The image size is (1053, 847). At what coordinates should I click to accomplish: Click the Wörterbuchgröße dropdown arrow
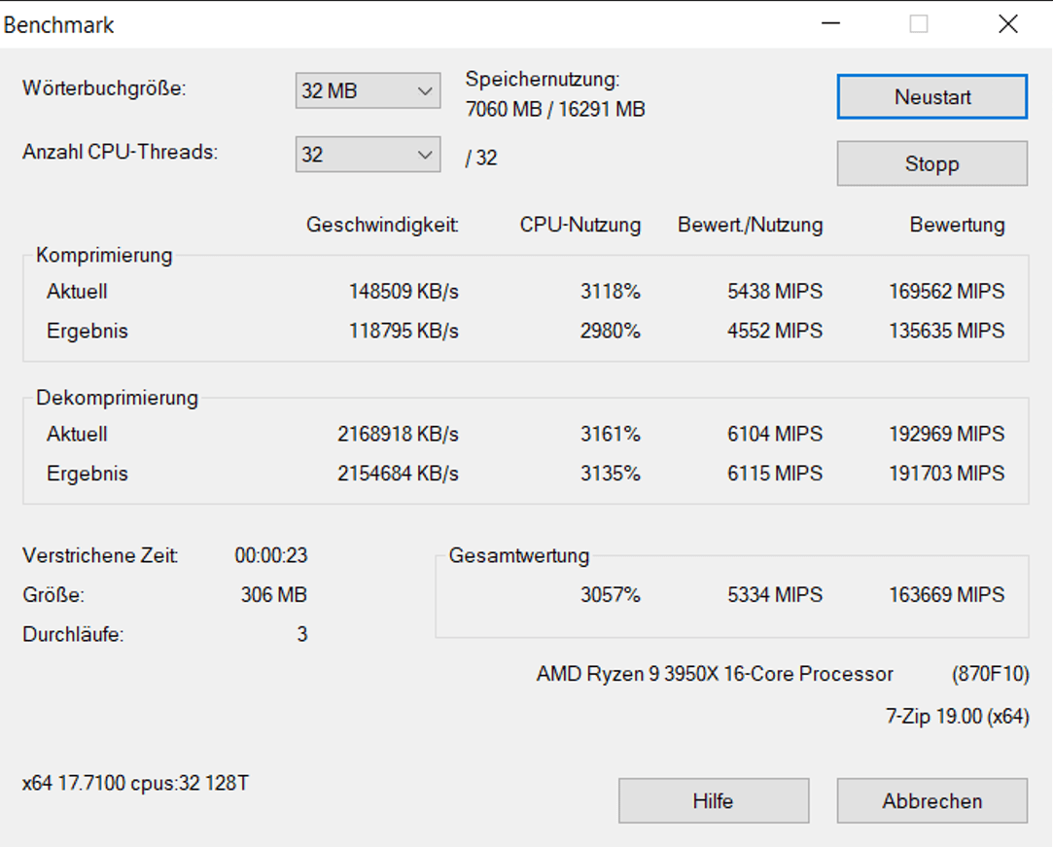[x=424, y=91]
